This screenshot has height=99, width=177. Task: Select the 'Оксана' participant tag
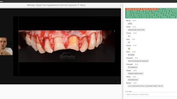(x=144, y=17)
